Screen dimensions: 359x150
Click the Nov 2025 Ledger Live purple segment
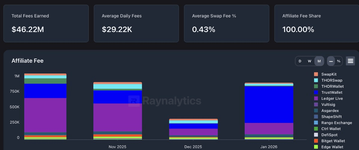coord(118,117)
